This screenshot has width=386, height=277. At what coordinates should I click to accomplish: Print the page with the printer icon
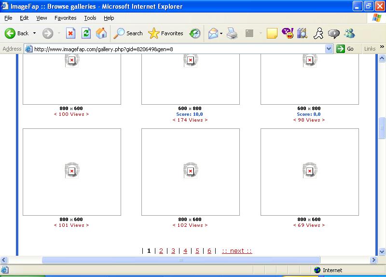pos(232,33)
